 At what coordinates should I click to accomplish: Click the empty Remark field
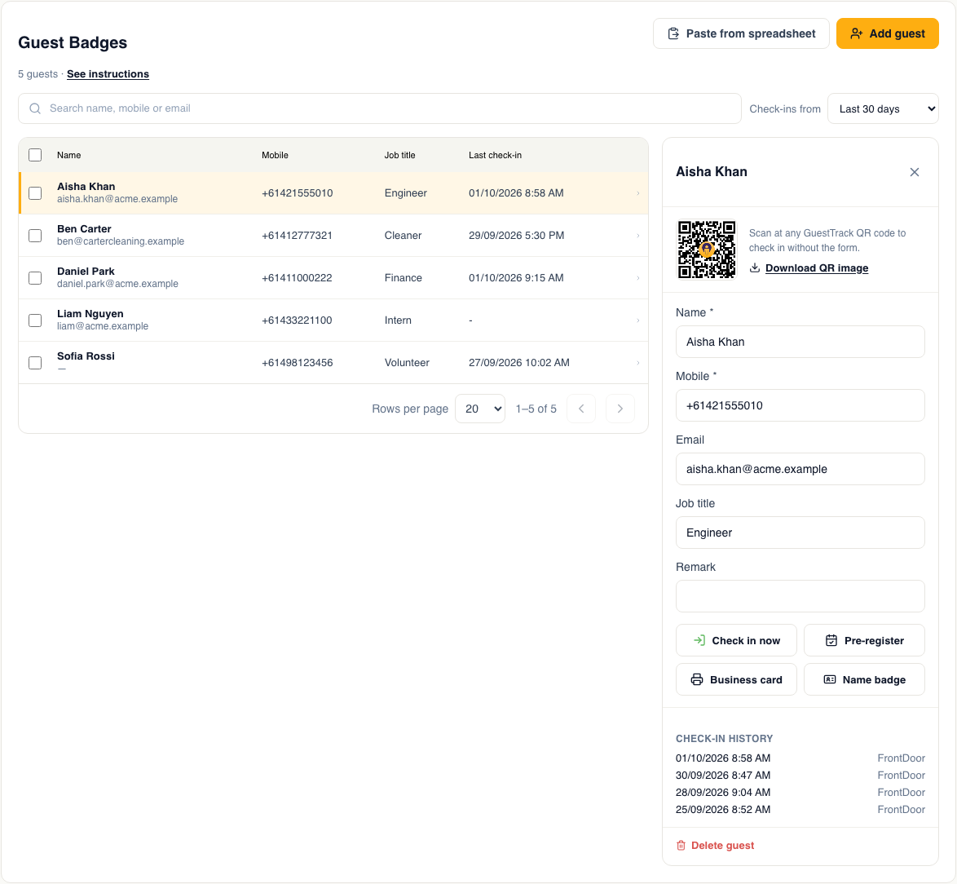click(x=800, y=596)
